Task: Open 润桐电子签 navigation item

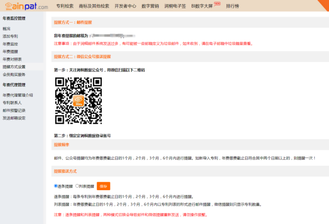Action: [x=175, y=6]
